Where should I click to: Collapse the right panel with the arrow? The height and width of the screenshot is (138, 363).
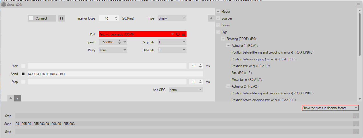click(x=211, y=18)
